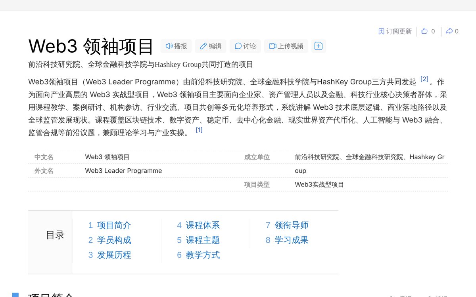Click the 外文名 label in info table
Viewport: 476px width, 297px height.
tap(44, 171)
